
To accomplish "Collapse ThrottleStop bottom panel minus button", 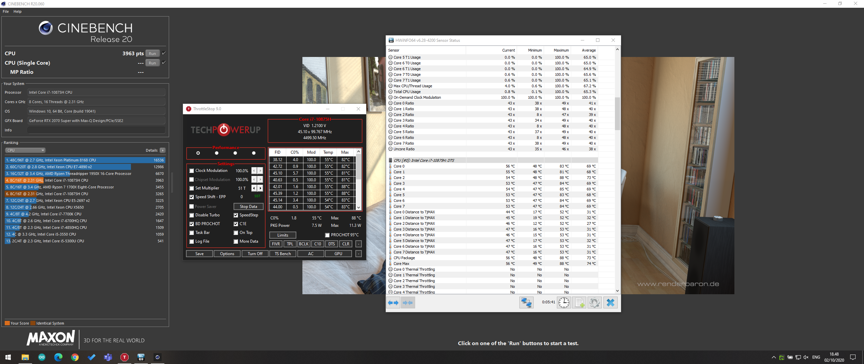I will pyautogui.click(x=358, y=253).
